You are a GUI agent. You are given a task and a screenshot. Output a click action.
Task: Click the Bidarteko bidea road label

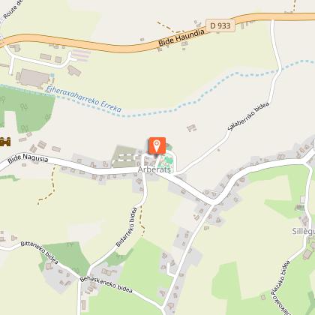point(127,227)
